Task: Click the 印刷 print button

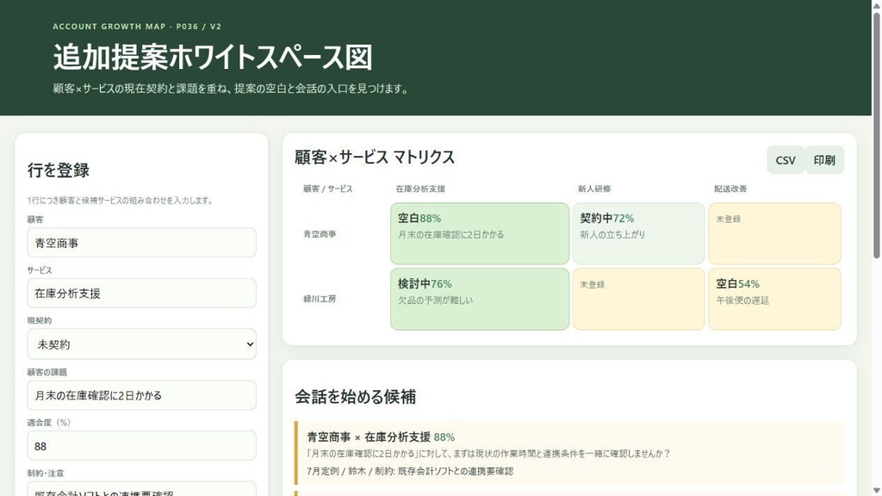Action: 824,160
